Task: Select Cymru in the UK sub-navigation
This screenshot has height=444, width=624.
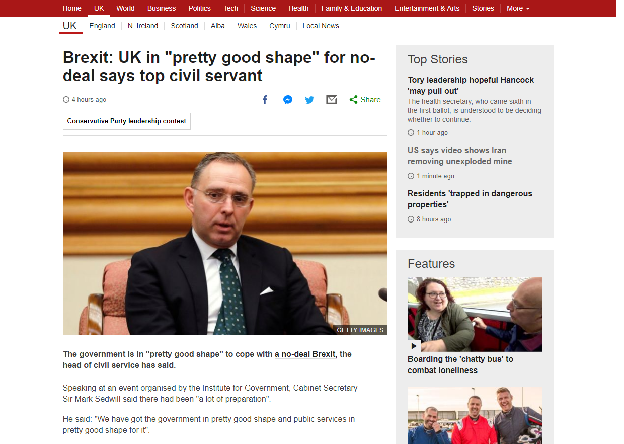Action: pos(279,26)
